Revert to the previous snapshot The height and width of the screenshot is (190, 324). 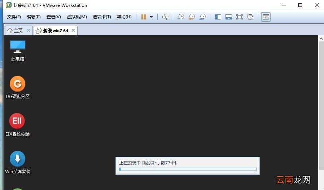[x=192, y=17]
